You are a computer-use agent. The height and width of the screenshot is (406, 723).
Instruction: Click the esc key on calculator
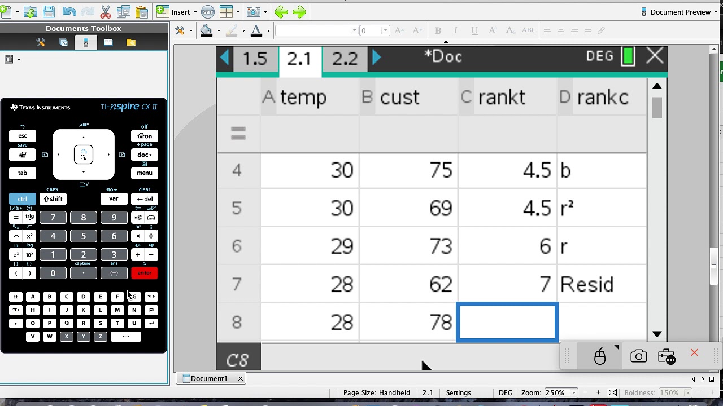coord(23,136)
